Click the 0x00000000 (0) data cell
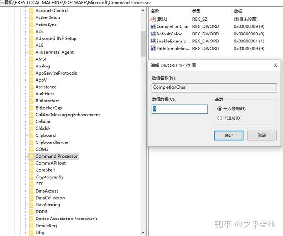283x236 pixels. [249, 34]
